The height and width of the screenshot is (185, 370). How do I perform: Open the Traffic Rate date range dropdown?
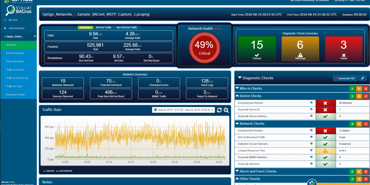click(x=184, y=110)
